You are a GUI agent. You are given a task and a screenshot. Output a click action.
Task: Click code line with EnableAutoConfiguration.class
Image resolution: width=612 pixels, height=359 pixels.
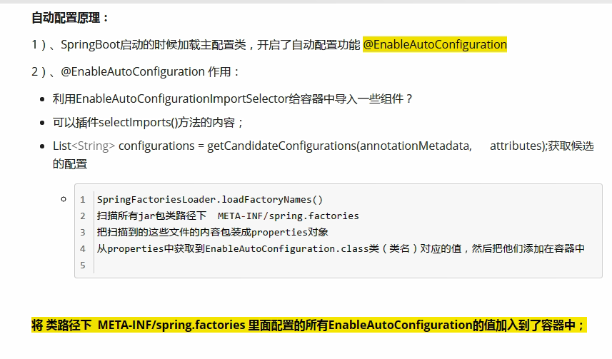coord(341,248)
